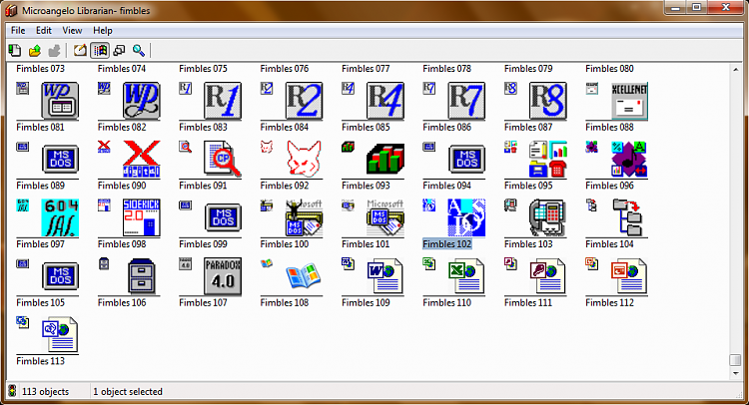Select the Fimbles 095 telephone calculator icon
749x405 pixels.
tap(547, 217)
